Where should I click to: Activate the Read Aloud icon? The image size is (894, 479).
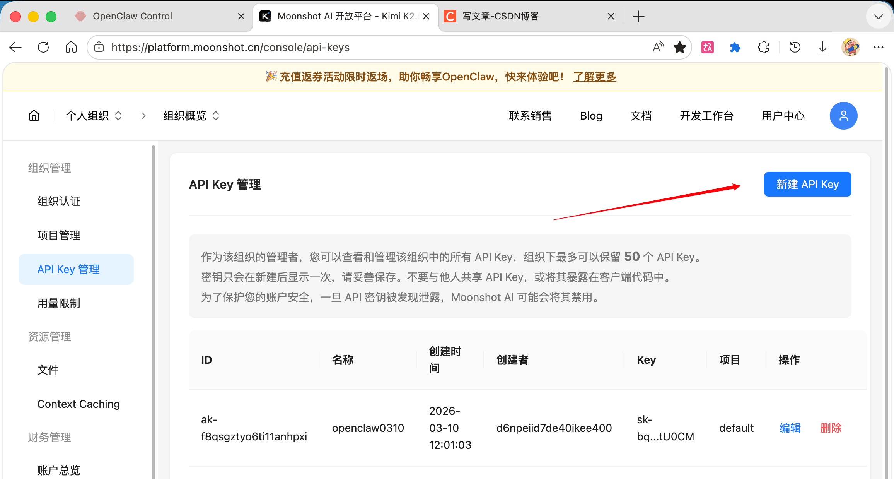(x=658, y=47)
